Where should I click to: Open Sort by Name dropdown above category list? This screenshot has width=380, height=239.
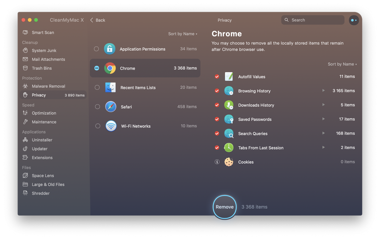[183, 34]
